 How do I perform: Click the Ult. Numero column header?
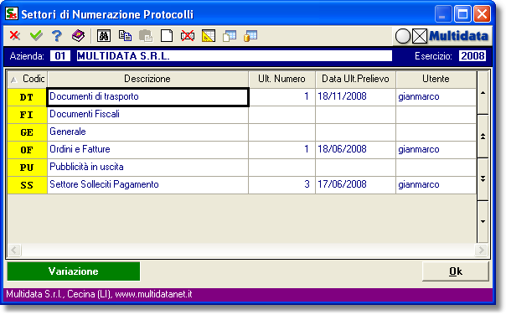pyautogui.click(x=281, y=79)
